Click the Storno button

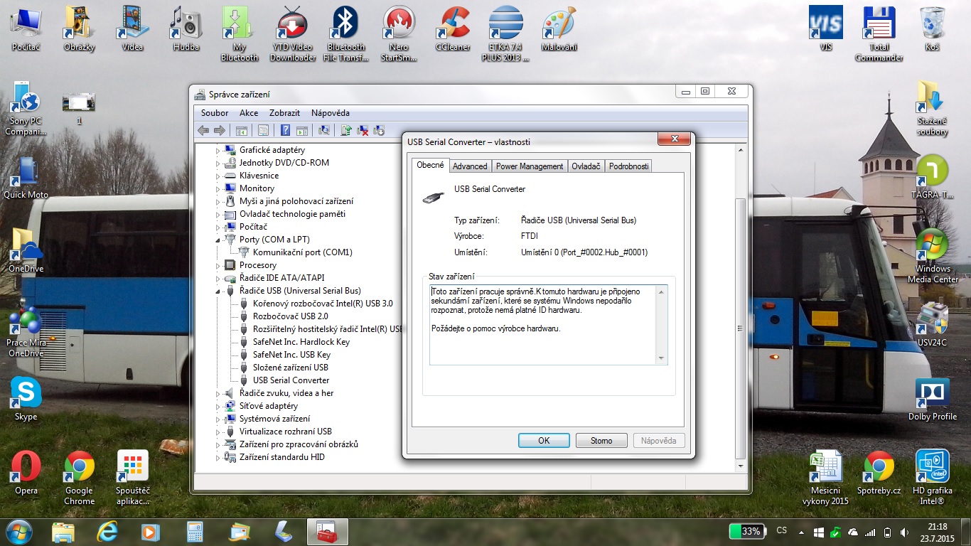(601, 441)
